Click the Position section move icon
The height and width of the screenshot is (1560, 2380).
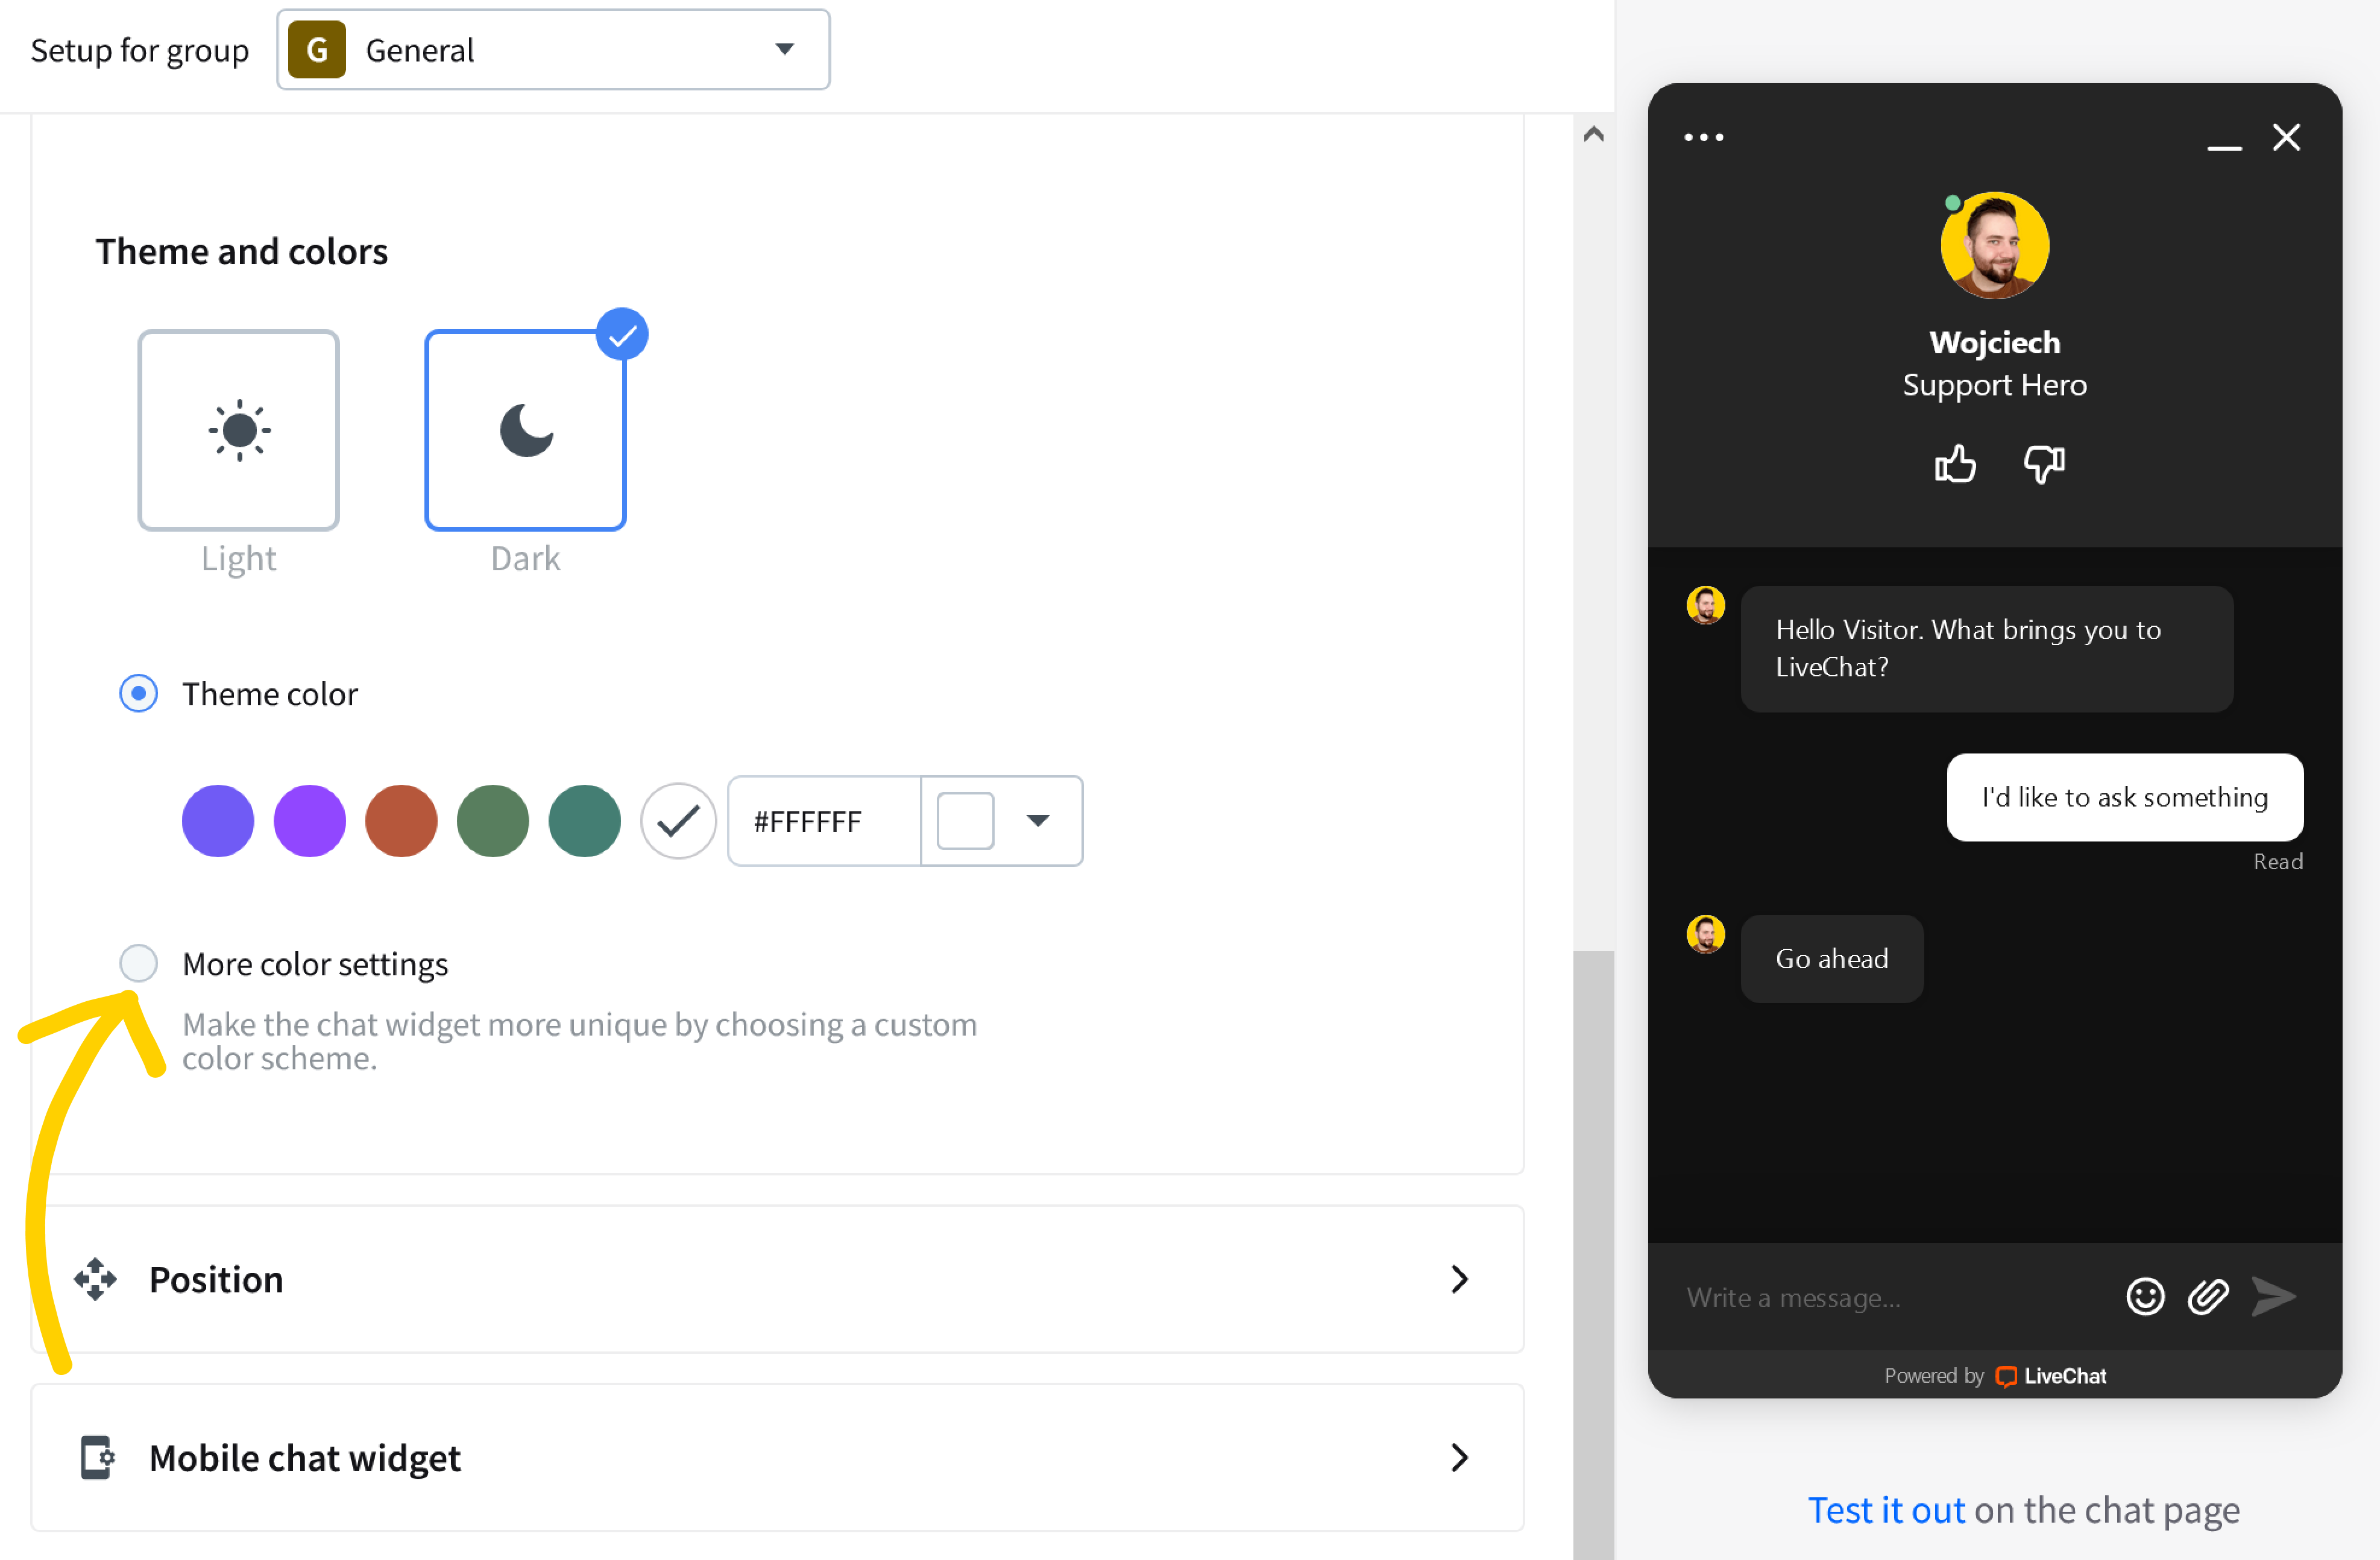pyautogui.click(x=96, y=1276)
